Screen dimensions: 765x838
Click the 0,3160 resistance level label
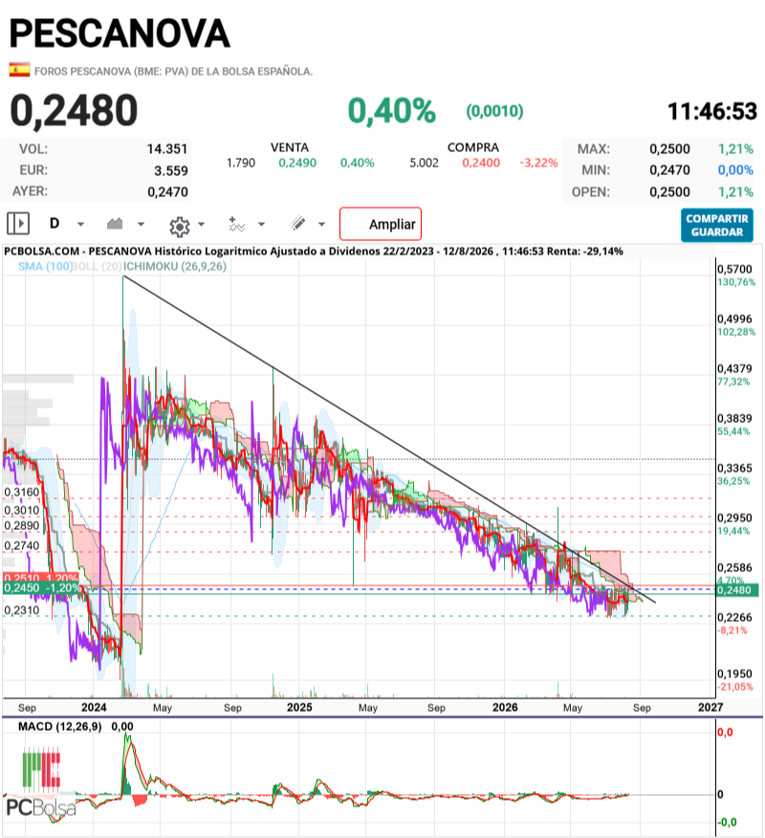coord(21,492)
